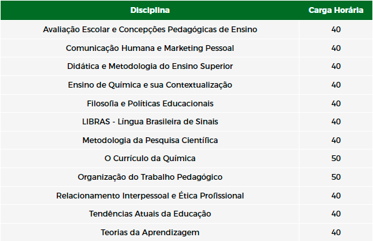
Task: Click the 40 hours value for Filosofia e Políticas
Action: (336, 104)
